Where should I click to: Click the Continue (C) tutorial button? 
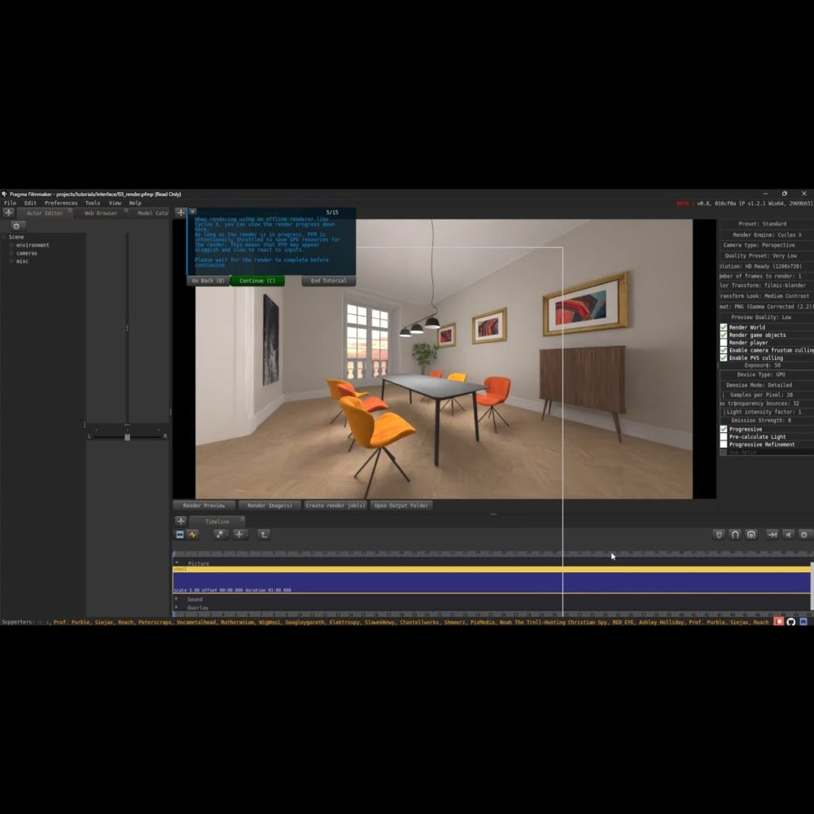(x=257, y=280)
